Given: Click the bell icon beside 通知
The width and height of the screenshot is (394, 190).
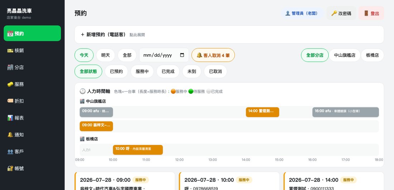Looking at the screenshot, I should [x=10, y=135].
